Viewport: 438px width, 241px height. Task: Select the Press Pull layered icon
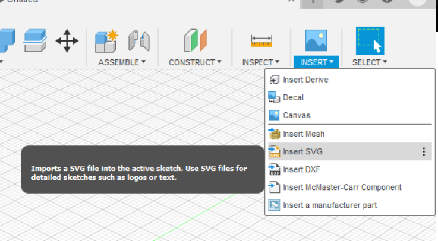[x=35, y=40]
